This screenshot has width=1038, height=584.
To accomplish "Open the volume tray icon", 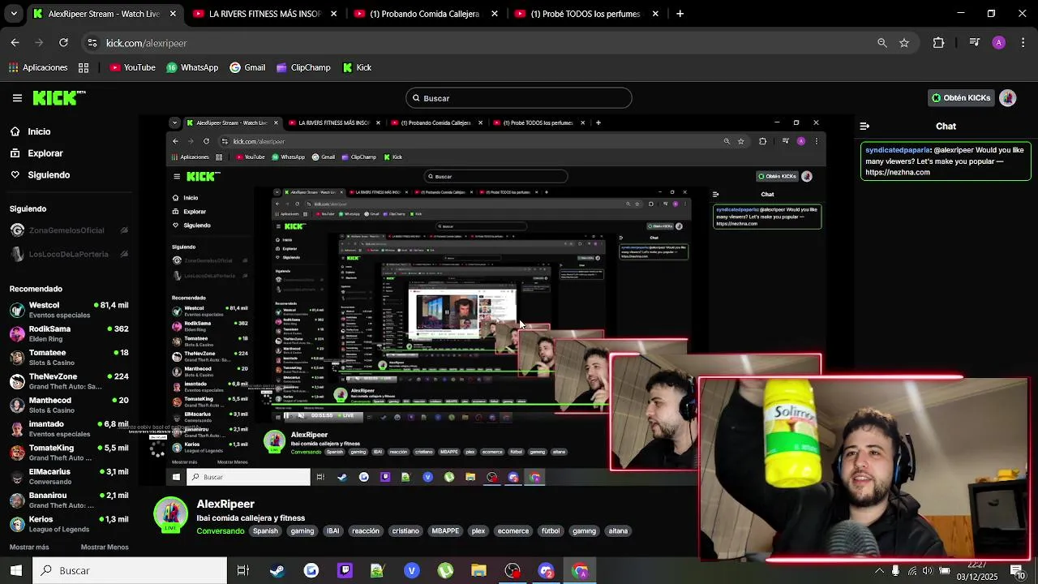I will click(x=927, y=570).
